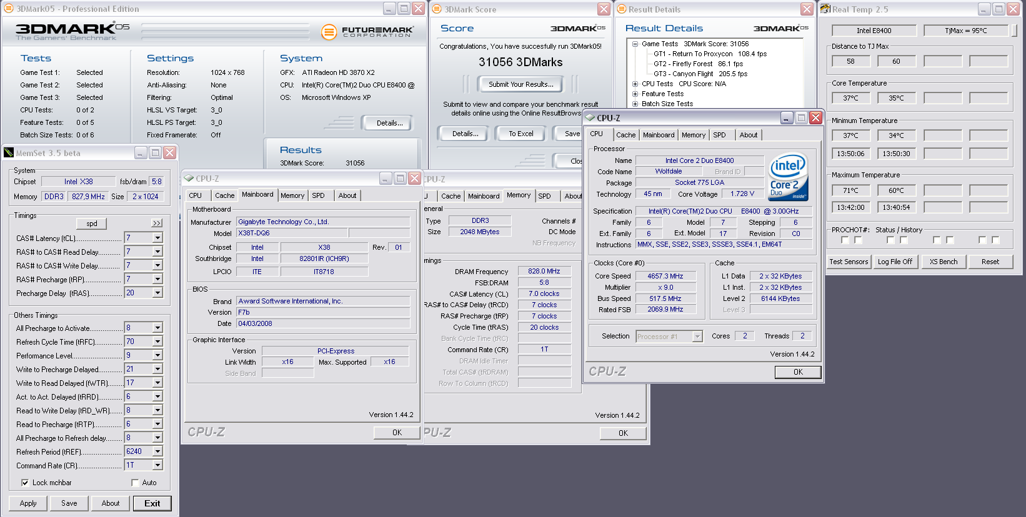Expand the CPU Tests tree node
This screenshot has width=1026, height=517.
[x=635, y=84]
